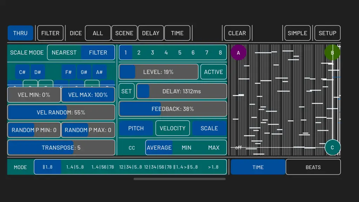
Task: Set the VEL RANDOM slider
Action: [61, 112]
